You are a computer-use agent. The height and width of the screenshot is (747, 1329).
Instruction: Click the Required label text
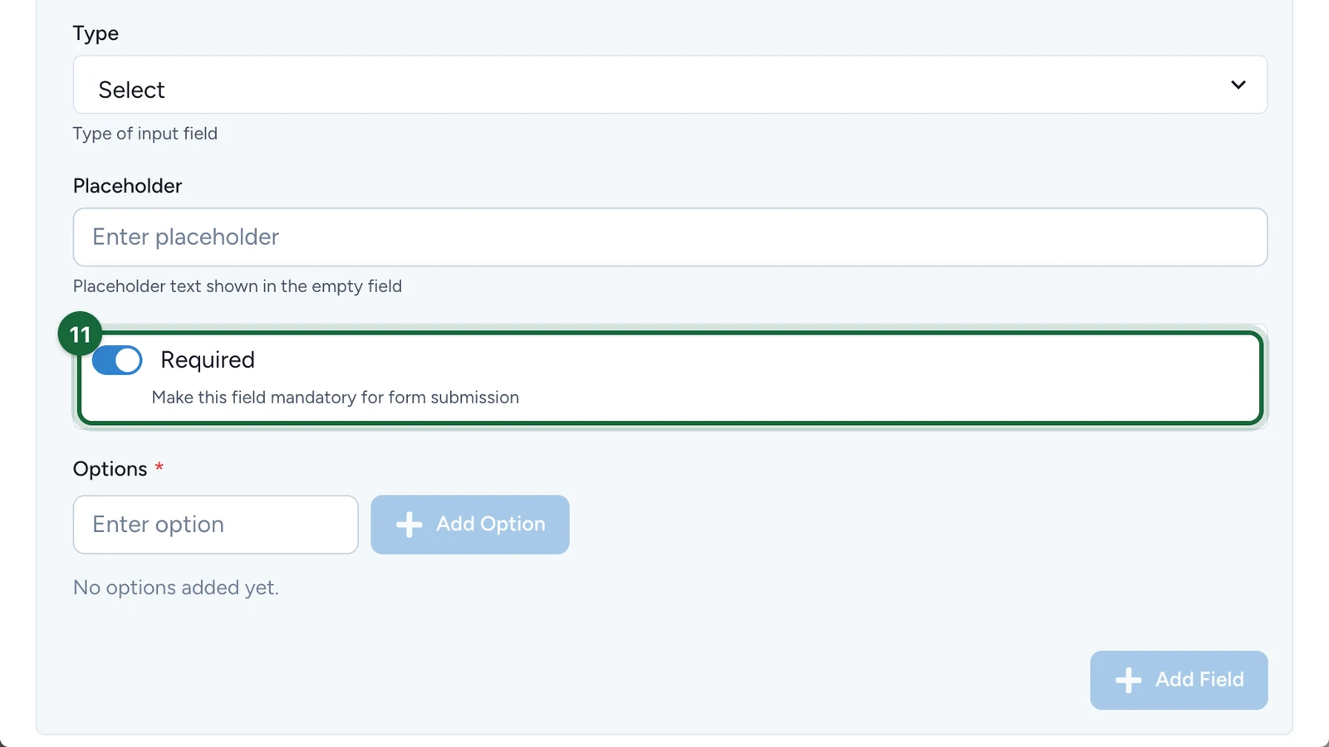208,360
